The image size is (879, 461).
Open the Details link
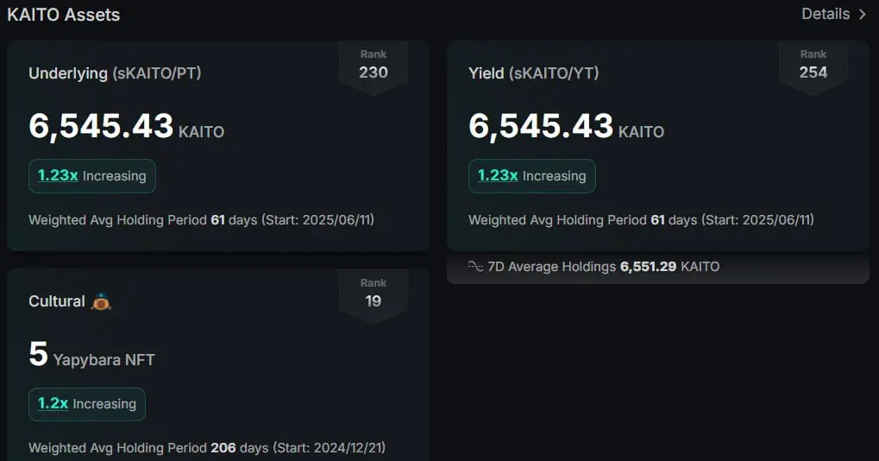click(833, 14)
